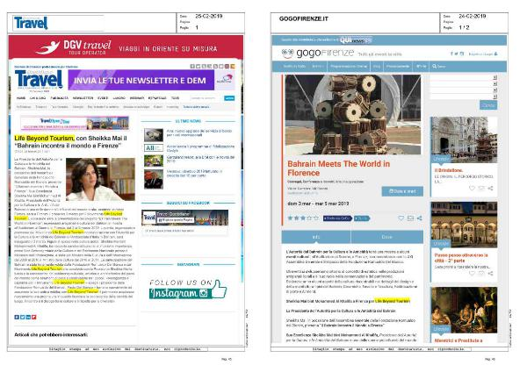This screenshot has width=527, height=372.
Task: Click the red Flipboard share icon below the Travel article
Action: click(x=33, y=317)
